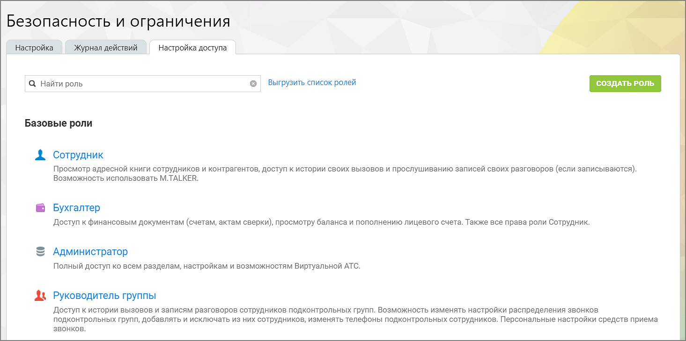Click the red group icon beside Руководитель группы

(x=40, y=296)
